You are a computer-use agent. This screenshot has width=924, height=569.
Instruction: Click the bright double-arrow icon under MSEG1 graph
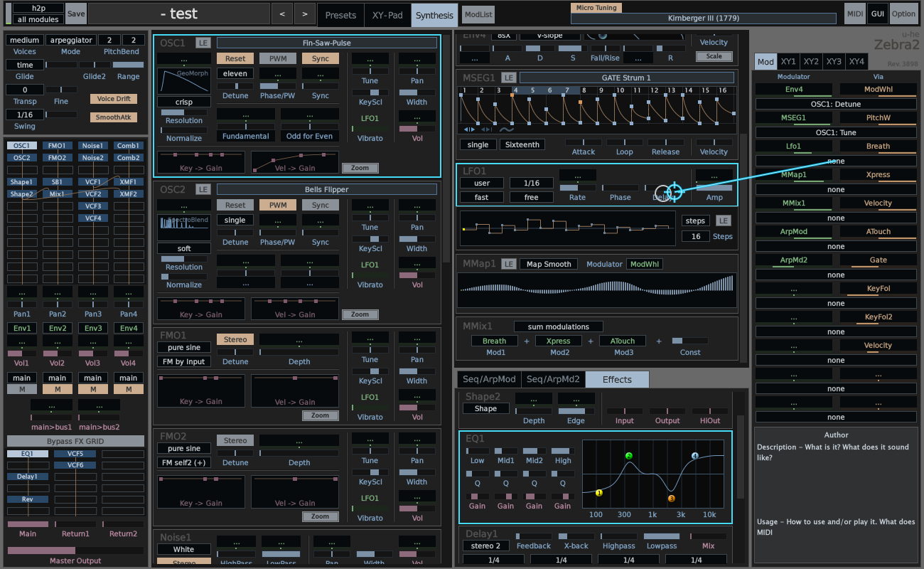coord(469,129)
